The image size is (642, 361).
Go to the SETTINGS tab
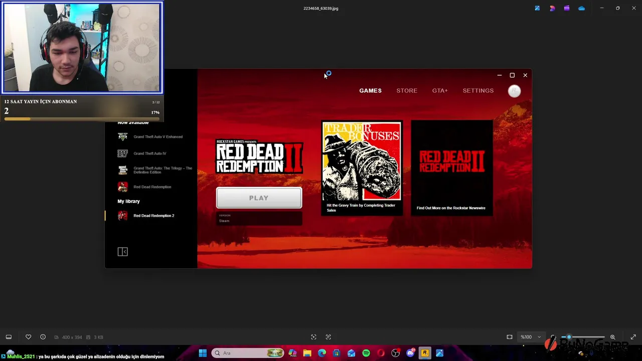(478, 91)
